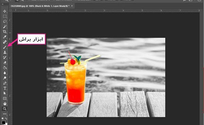204x125 pixels.
Task: Expand the toolbar using the double-arrow
Action: click(x=2, y=4)
